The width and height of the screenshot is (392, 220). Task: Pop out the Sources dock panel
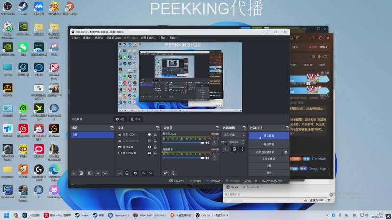coord(157,128)
